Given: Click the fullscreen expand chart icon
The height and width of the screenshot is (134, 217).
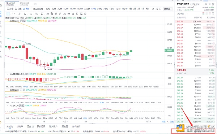Looking at the screenshot, I should 157,9.
